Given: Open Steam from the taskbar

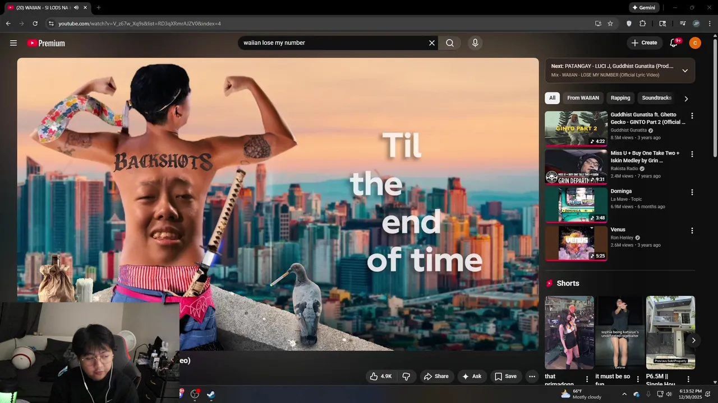Looking at the screenshot, I should 211,394.
